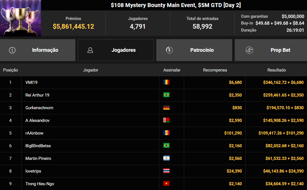Click result $34,604.59 + $2,140
The image size is (307, 190).
coord(285,184)
